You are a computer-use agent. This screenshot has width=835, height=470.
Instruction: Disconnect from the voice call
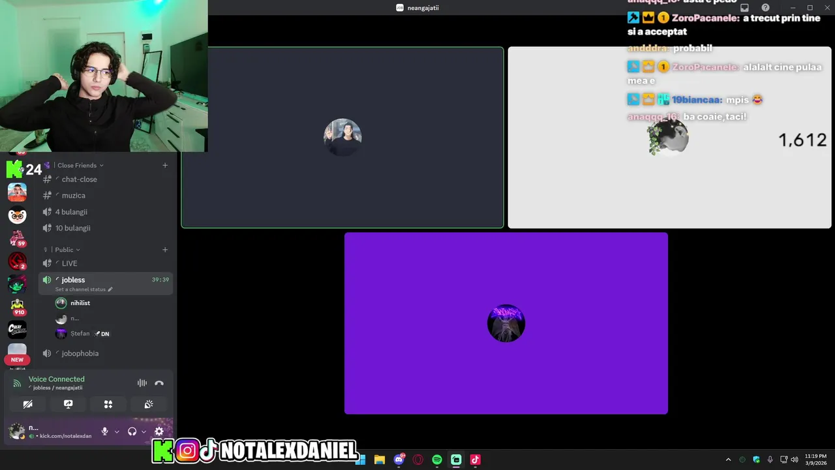pos(159,383)
